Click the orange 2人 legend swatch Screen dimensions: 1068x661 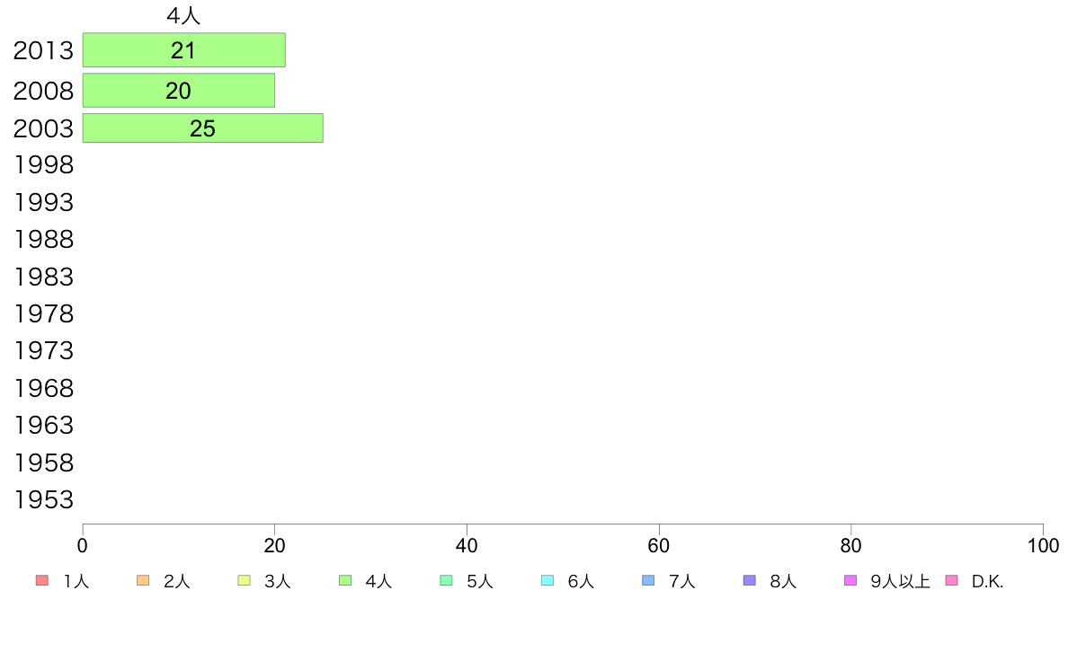[x=142, y=580]
